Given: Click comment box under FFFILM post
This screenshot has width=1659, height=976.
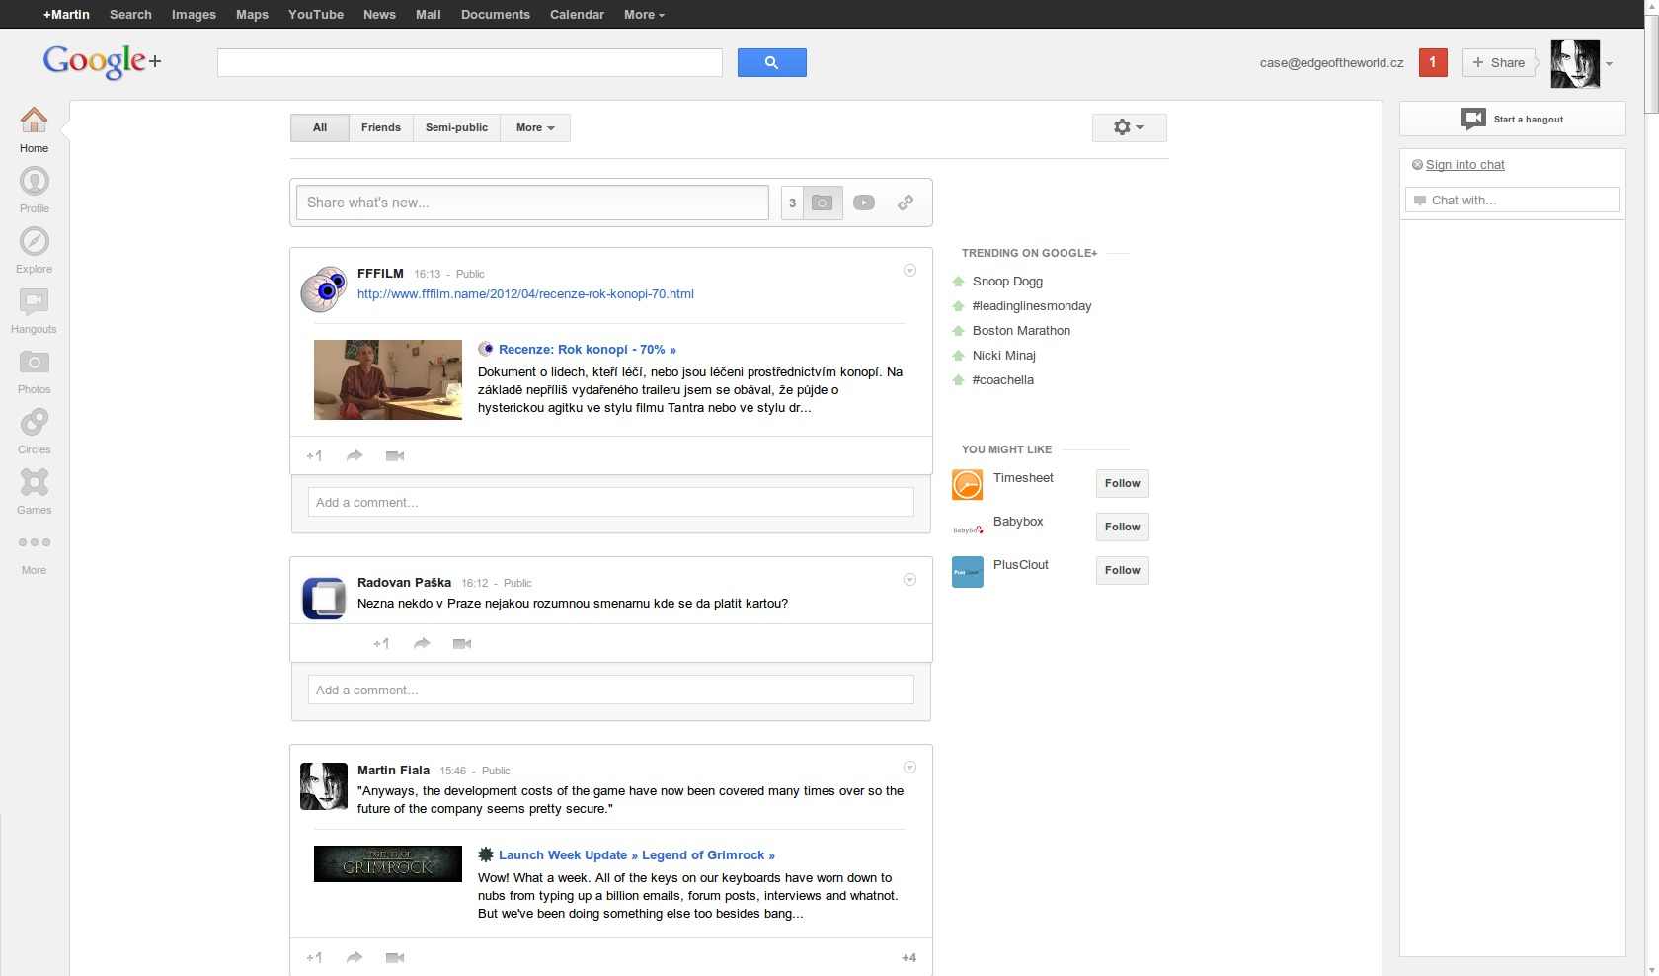Looking at the screenshot, I should 611,502.
